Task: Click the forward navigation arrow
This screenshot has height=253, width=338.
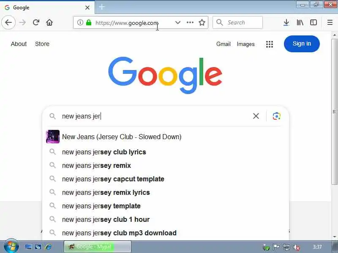Action: coord(22,22)
